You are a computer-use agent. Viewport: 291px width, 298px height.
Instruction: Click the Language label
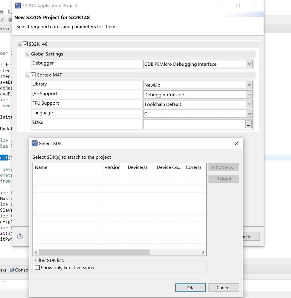click(43, 113)
